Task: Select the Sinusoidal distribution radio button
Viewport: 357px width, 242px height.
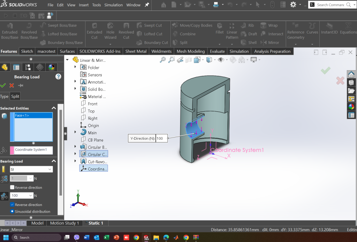Action: coord(13,211)
